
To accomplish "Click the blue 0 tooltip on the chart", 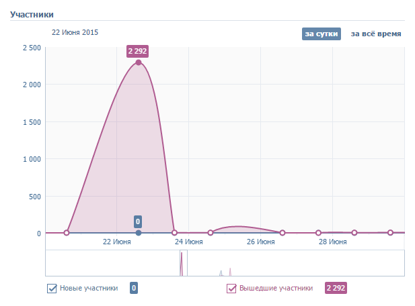I will point(138,221).
